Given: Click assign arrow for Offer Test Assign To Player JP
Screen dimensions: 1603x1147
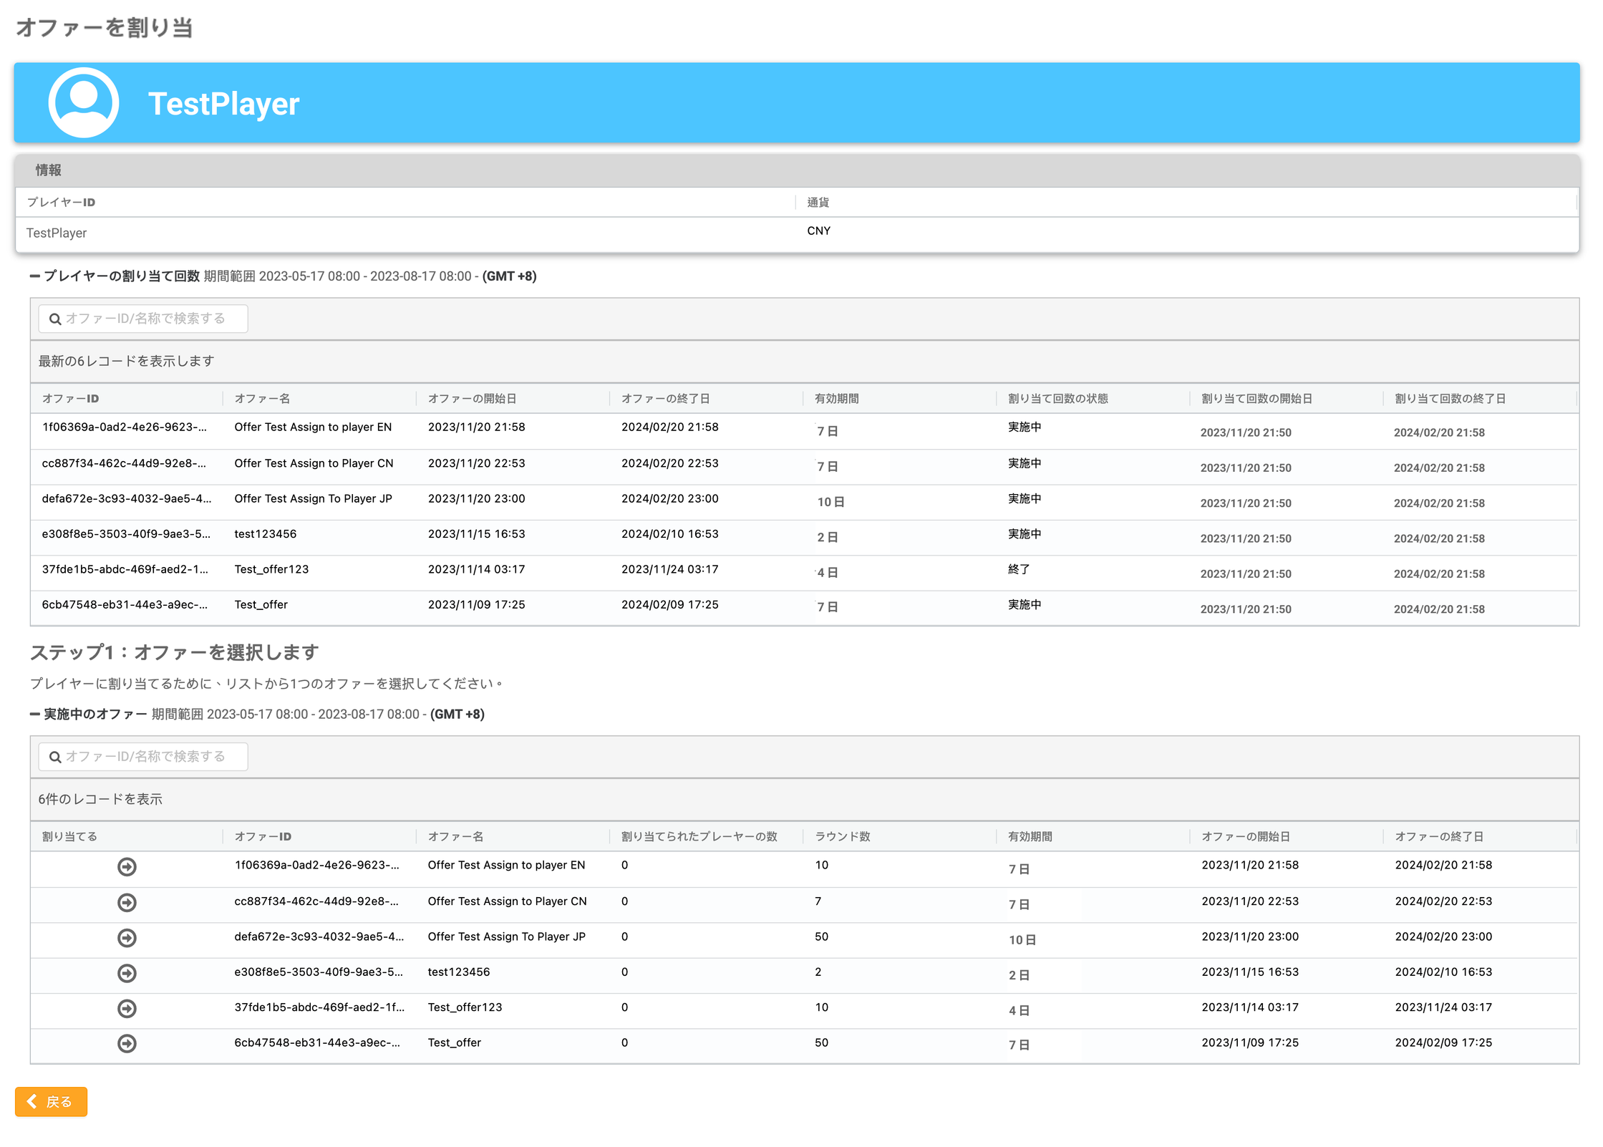Looking at the screenshot, I should tap(127, 937).
